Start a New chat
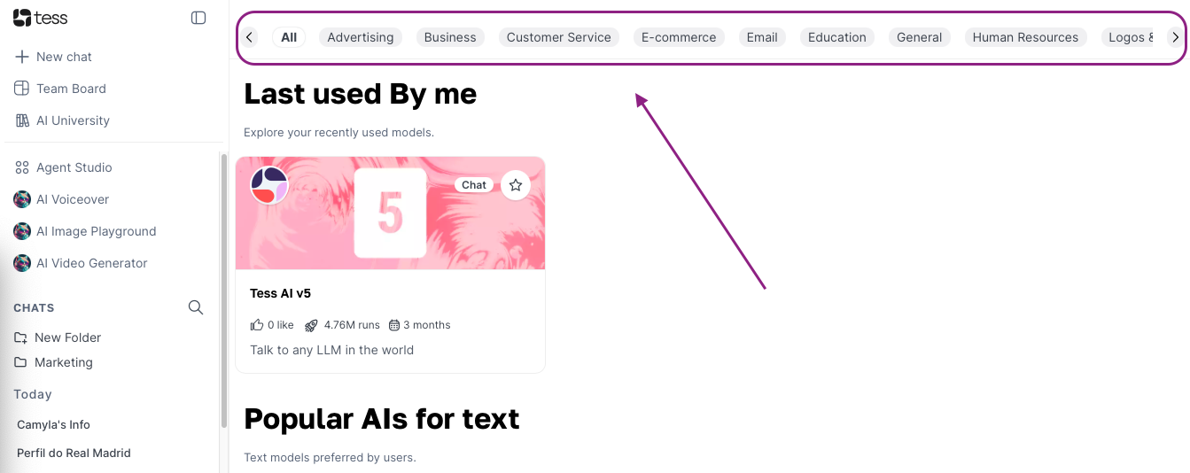This screenshot has height=473, width=1190. click(64, 57)
